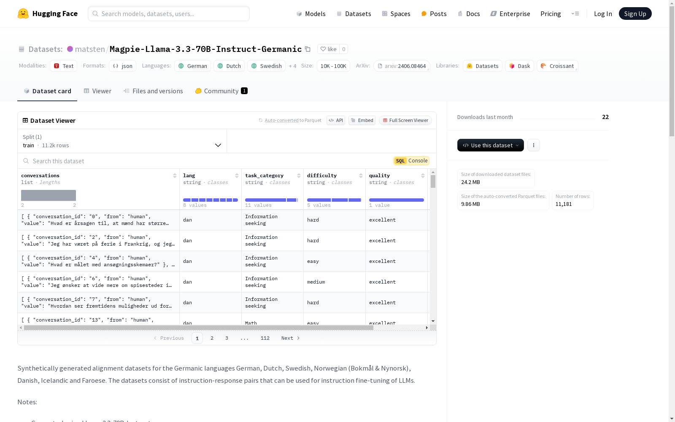
Task: Open more options kebab menu beside Use this dataset
Action: click(534, 145)
